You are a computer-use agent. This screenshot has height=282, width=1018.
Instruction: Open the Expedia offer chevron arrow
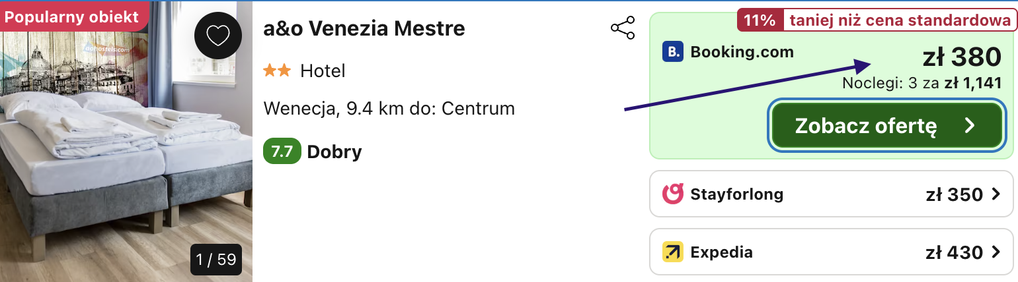996,252
